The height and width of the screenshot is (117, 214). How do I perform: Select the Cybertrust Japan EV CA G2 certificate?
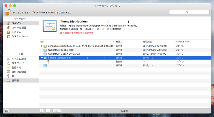pyautogui.click(x=125, y=54)
